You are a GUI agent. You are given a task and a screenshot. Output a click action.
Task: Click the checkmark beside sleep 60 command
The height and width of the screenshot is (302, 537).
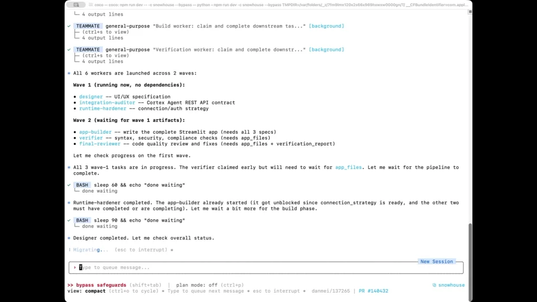click(69, 185)
